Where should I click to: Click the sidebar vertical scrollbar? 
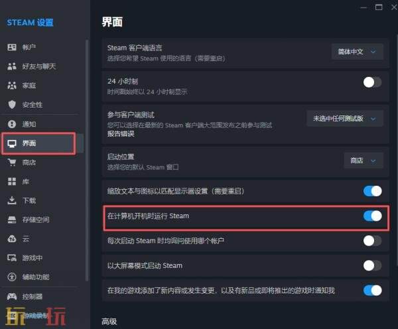tap(87, 160)
